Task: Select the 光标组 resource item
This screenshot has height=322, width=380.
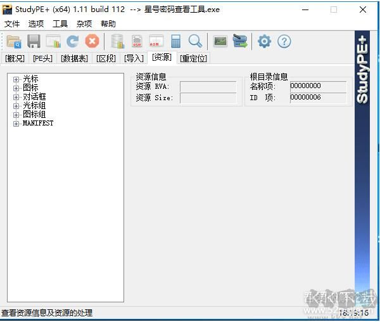Action: 34,105
